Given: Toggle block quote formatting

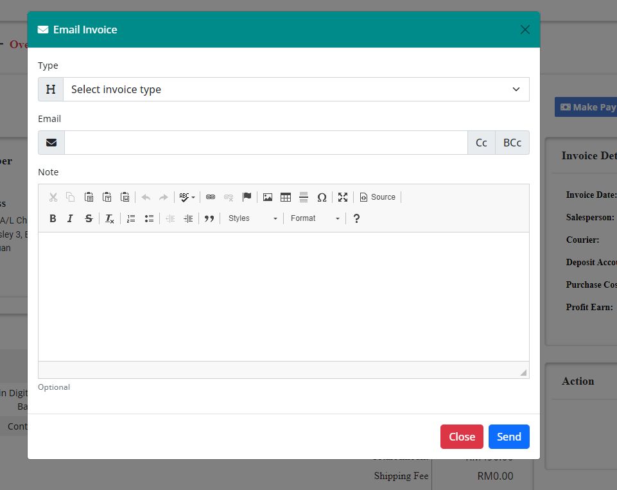Looking at the screenshot, I should pos(209,218).
